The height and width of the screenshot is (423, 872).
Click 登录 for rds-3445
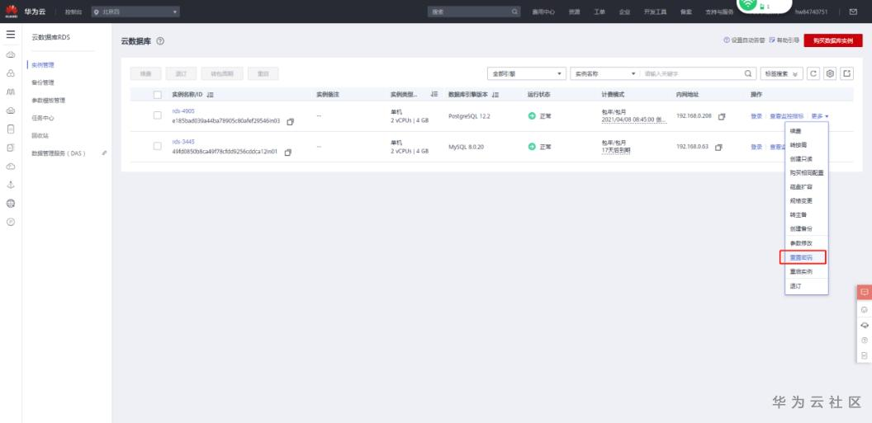click(x=756, y=147)
